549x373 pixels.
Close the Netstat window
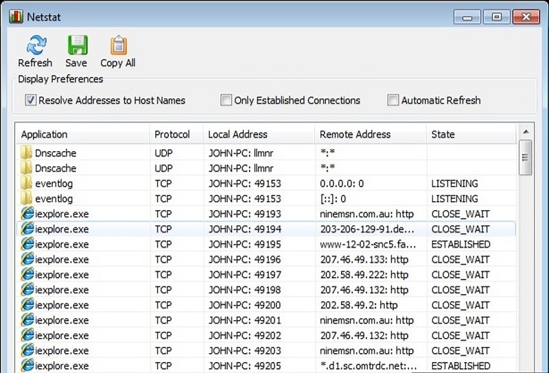pyautogui.click(x=526, y=16)
